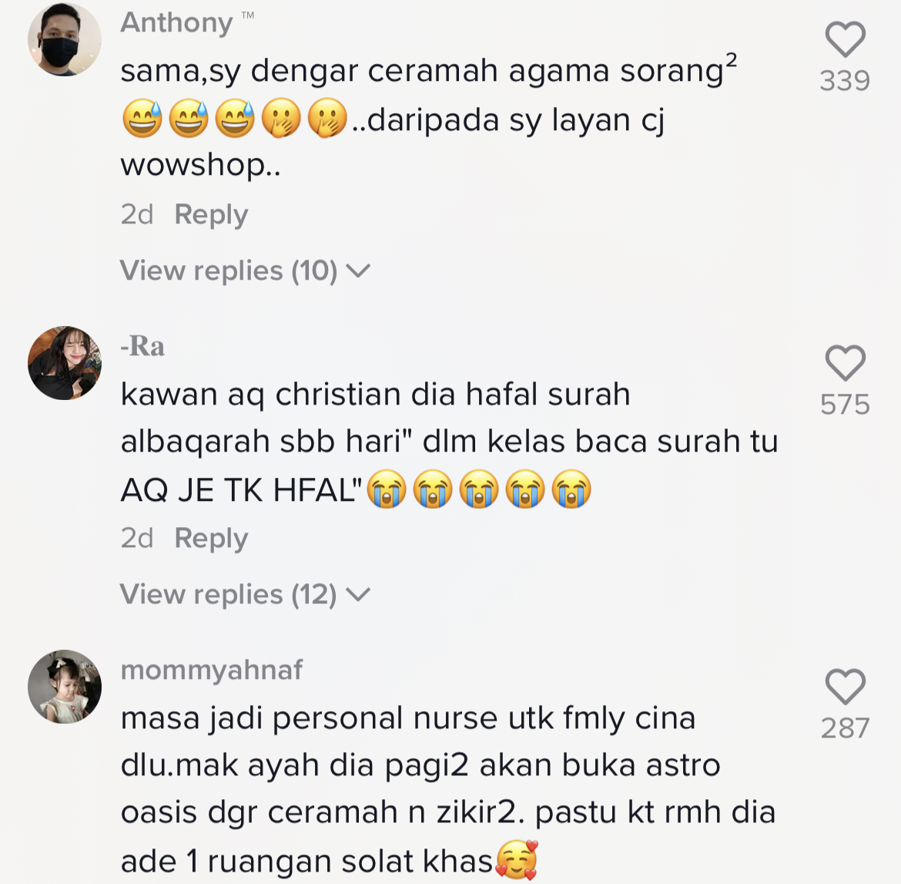Open -Ra username link
The height and width of the screenshot is (884, 901).
click(x=142, y=346)
